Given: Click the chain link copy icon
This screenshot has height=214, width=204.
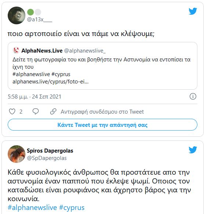Looking at the screenshot, I should [x=53, y=111].
